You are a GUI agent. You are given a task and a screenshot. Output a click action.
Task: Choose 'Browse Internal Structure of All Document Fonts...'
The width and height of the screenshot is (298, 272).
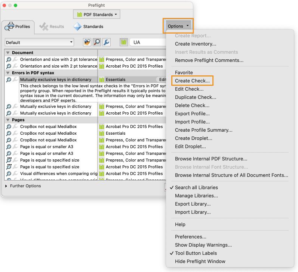231,175
